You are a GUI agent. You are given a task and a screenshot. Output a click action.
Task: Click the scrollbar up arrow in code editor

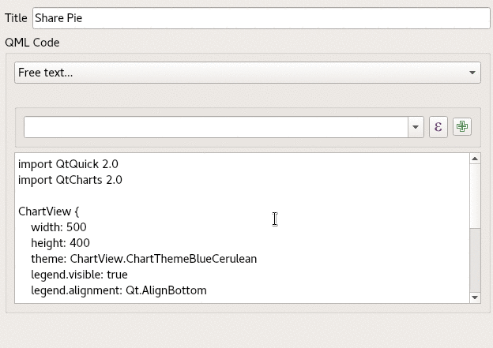tap(475, 159)
